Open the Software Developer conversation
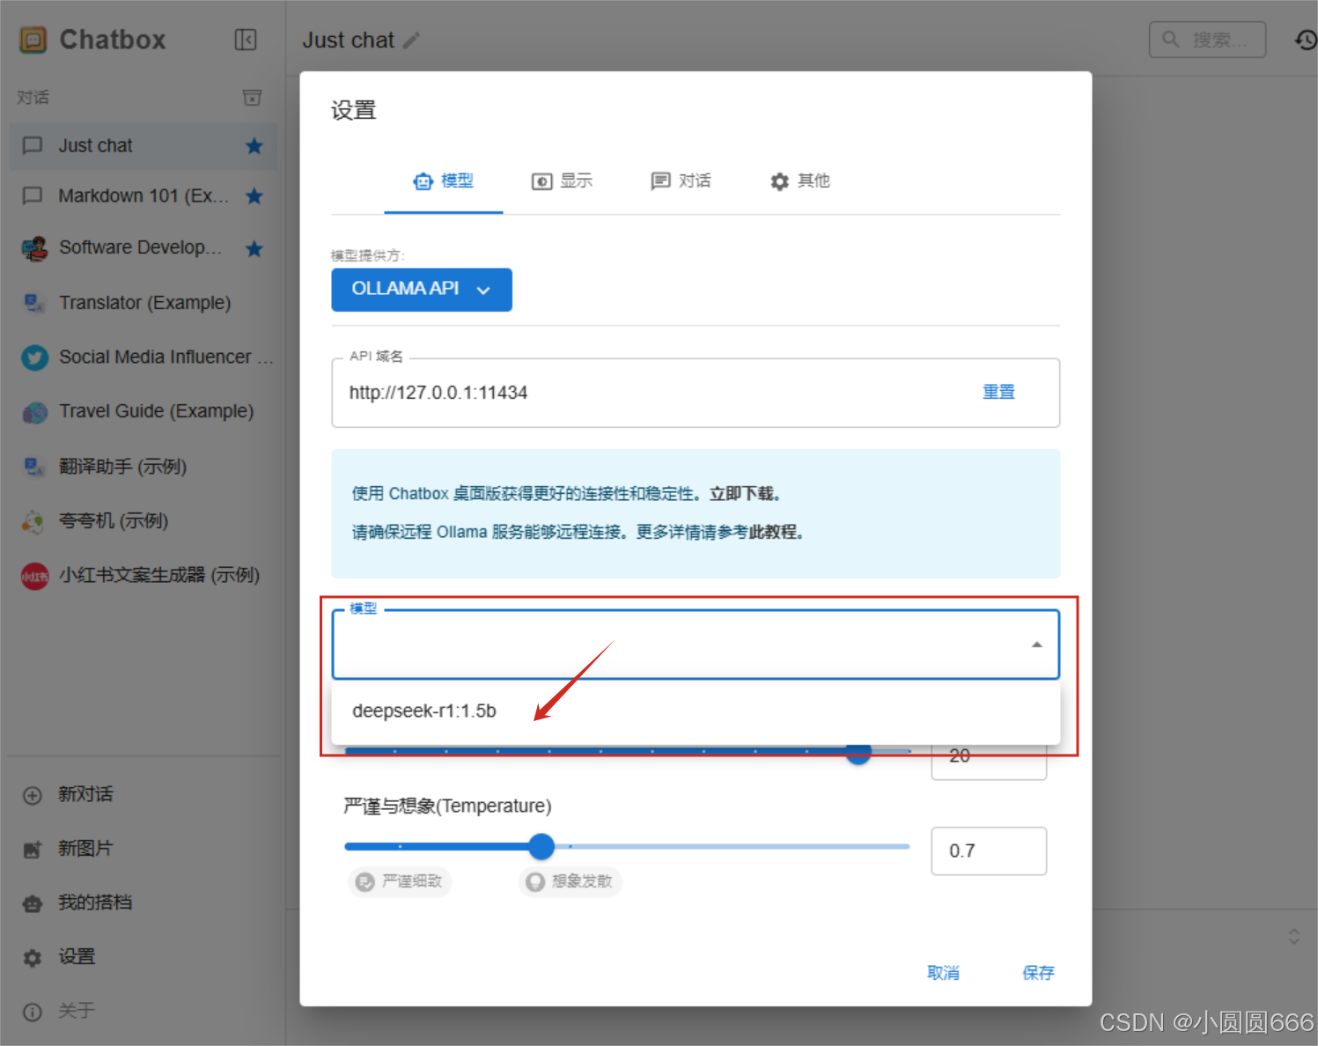 [143, 249]
